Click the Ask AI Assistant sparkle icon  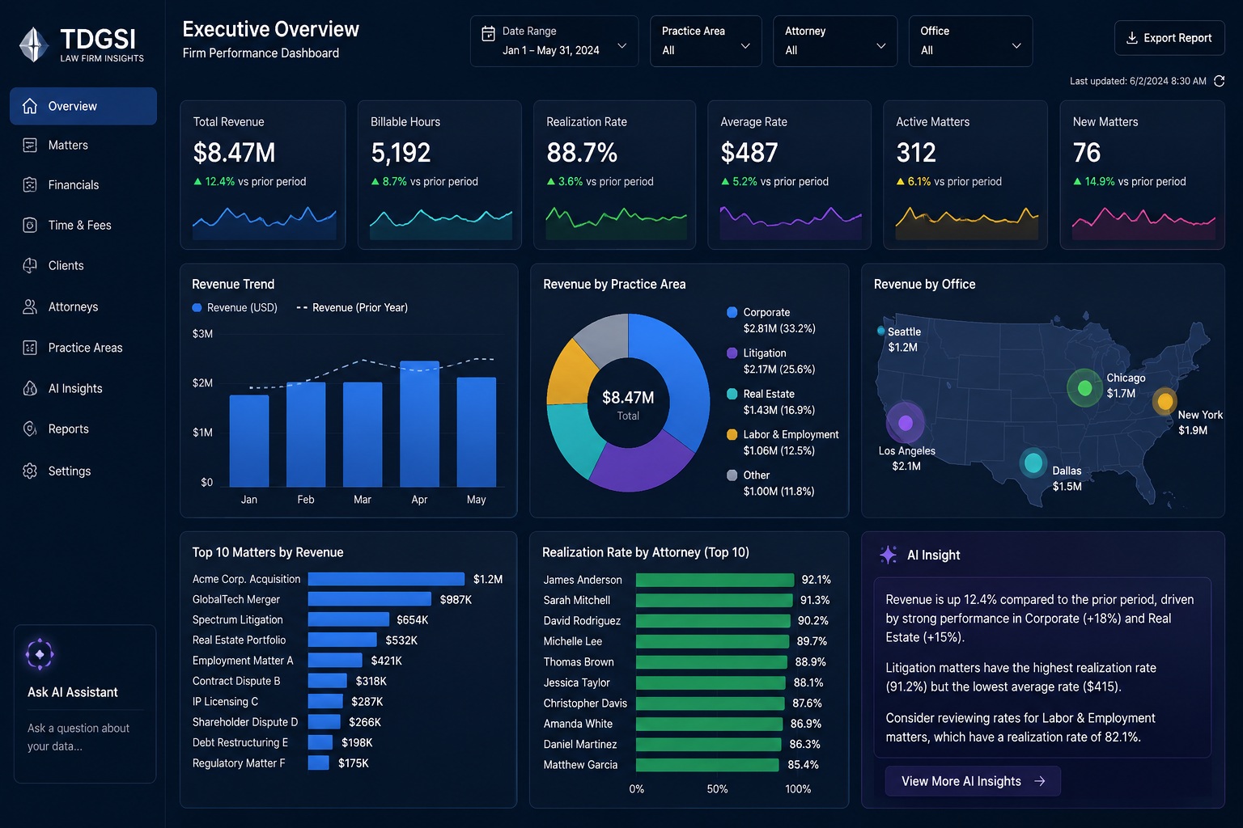pos(40,654)
